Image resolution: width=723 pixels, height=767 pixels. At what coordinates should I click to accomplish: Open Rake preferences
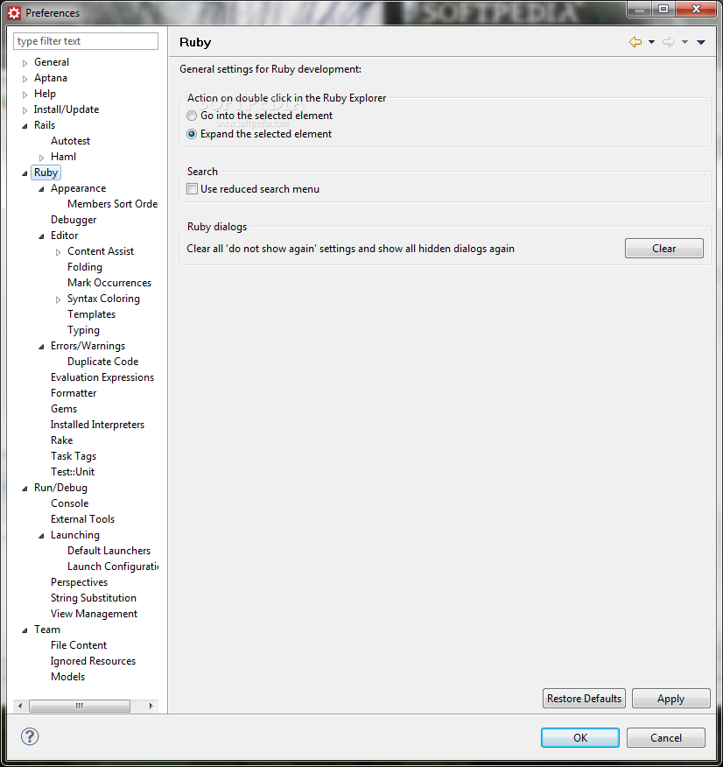click(x=61, y=440)
